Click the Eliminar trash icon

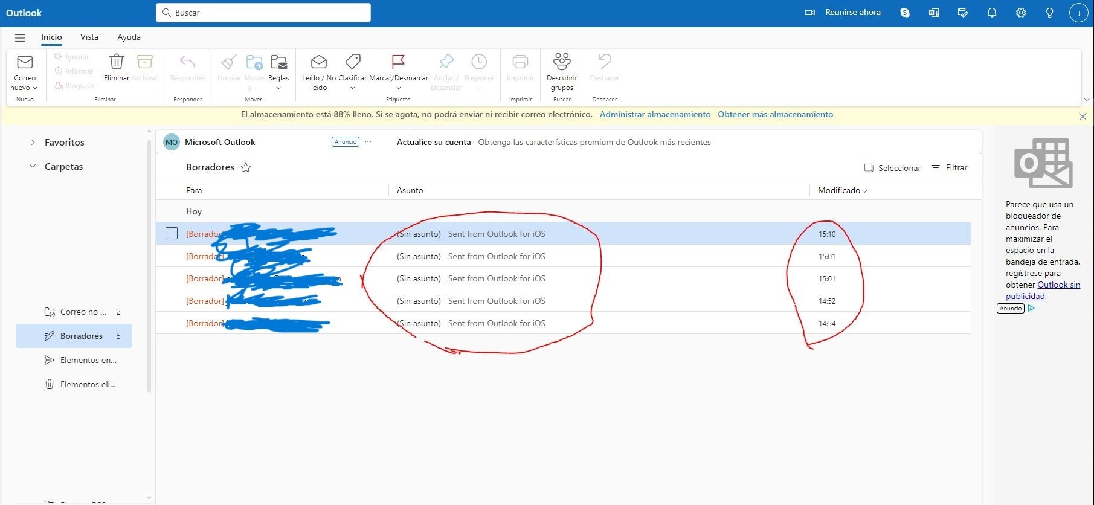(116, 62)
